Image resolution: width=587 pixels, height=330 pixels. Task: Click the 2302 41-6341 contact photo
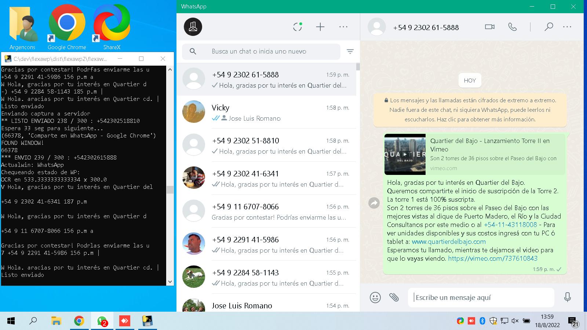click(x=194, y=177)
